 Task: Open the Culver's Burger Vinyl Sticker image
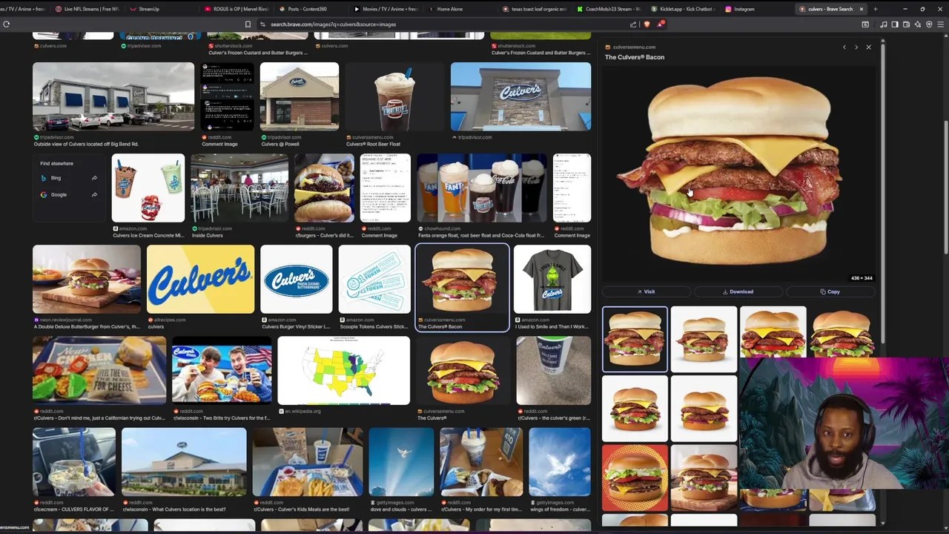(297, 280)
